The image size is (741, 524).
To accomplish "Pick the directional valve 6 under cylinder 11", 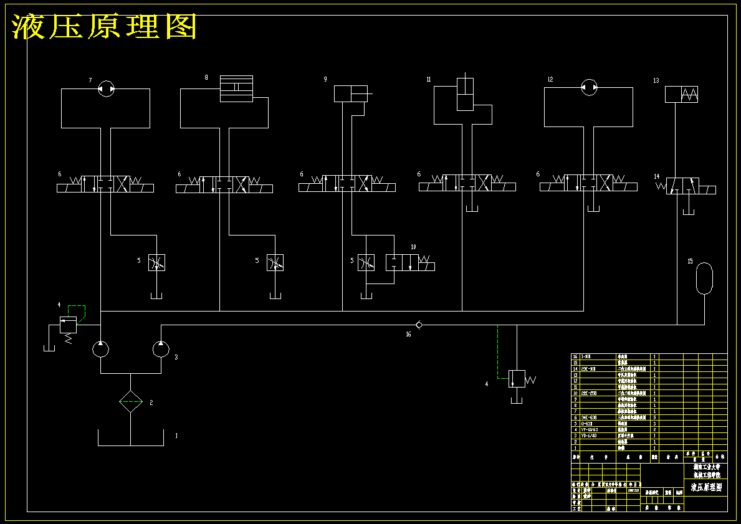I will (467, 183).
